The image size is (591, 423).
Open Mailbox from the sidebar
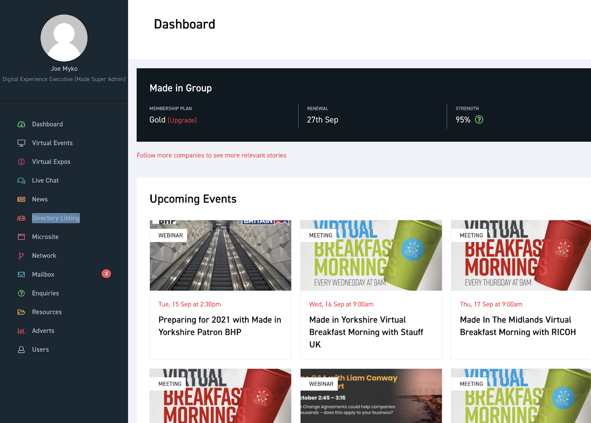[x=43, y=275]
